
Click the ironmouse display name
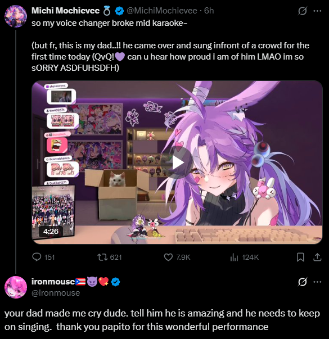point(53,282)
